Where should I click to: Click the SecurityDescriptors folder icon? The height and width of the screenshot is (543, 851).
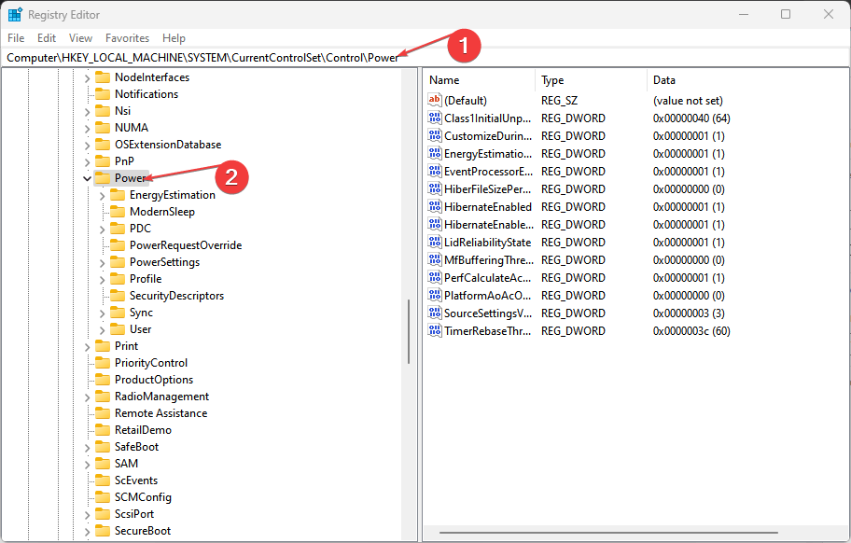click(116, 295)
